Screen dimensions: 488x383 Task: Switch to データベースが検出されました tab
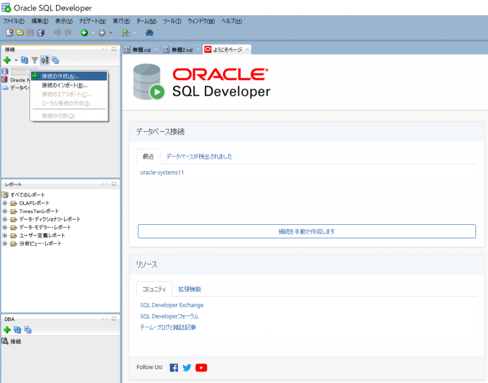199,156
